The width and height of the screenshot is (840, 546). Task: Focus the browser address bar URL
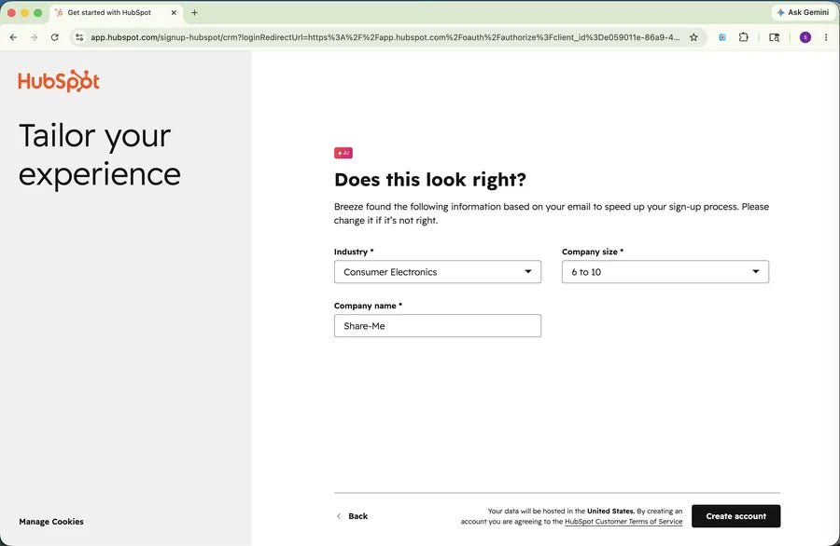coord(385,37)
